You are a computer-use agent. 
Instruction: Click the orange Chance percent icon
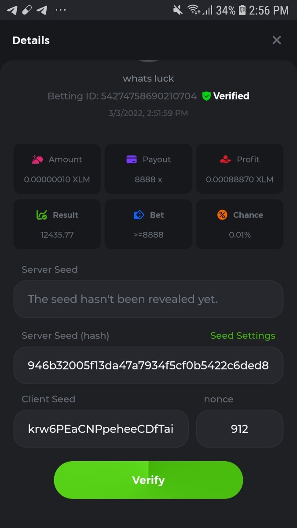pos(222,215)
